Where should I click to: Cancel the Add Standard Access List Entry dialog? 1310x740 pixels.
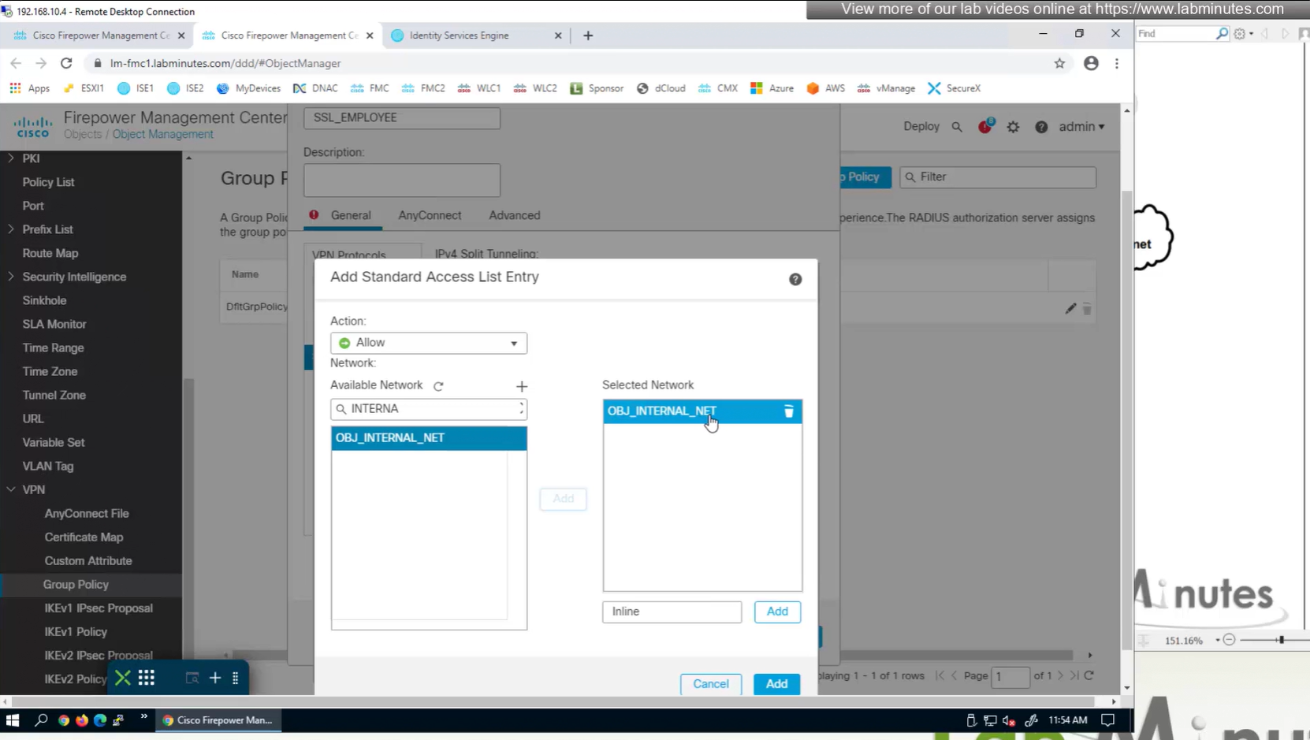click(x=710, y=683)
